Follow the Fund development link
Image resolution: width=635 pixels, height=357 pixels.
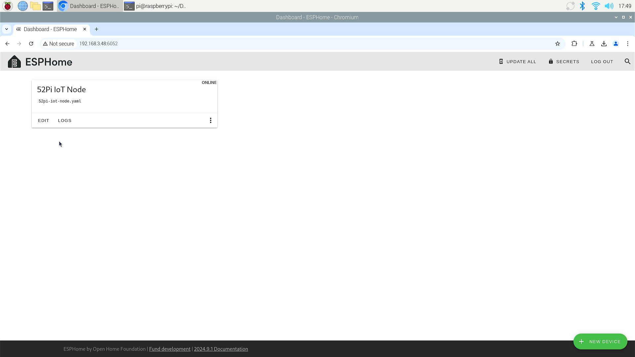point(170,349)
